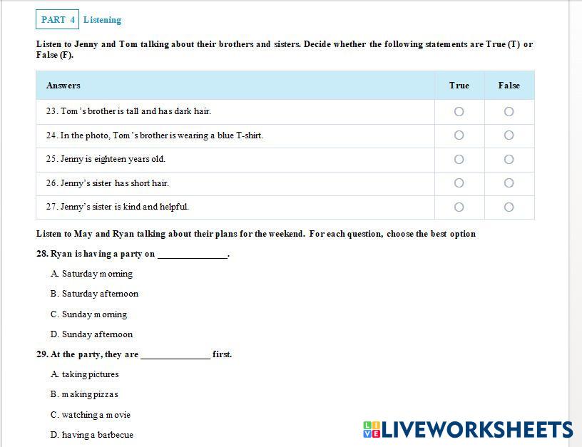Choose False for Jenny is eighteen years old
Viewport: 582px width, 447px height.
509,159
